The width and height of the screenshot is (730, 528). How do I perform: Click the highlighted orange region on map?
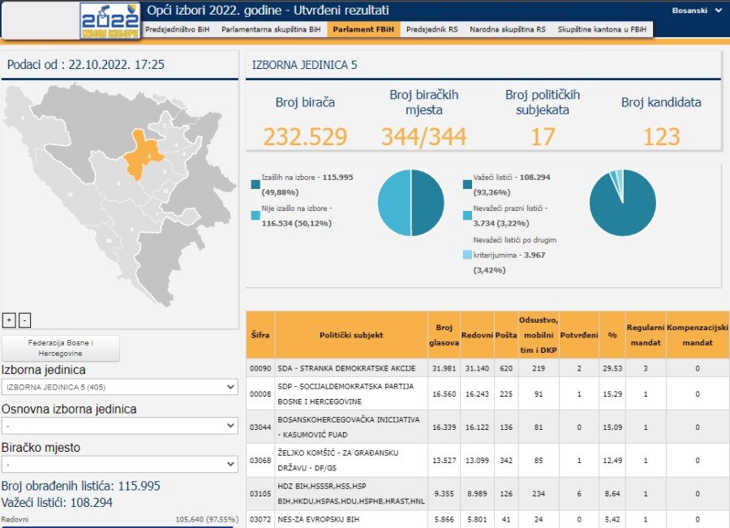pyautogui.click(x=143, y=154)
